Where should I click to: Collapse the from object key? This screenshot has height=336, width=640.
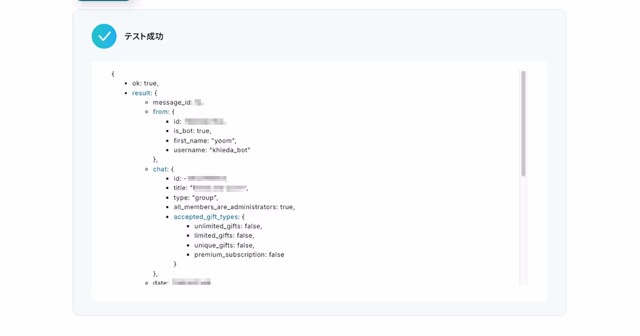point(161,112)
